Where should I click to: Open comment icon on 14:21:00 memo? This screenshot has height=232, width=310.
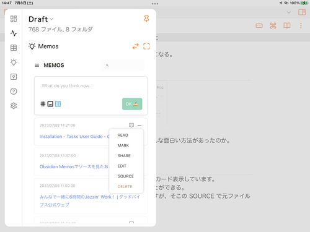pos(131,125)
